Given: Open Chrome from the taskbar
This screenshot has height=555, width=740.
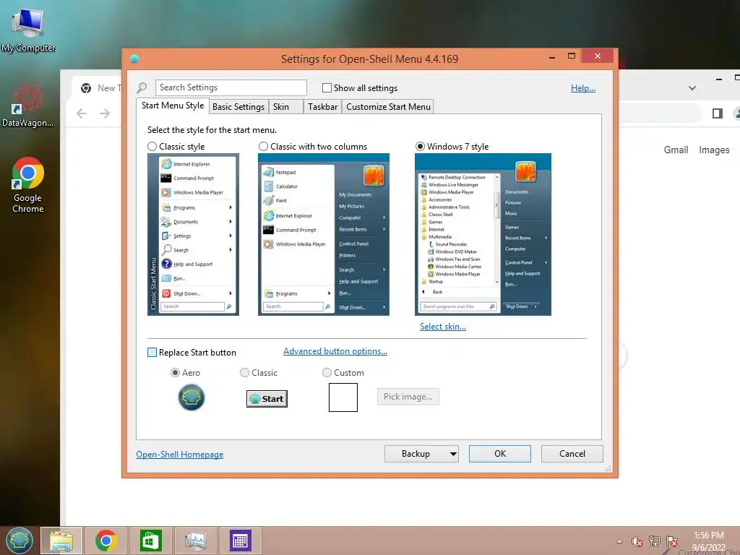Looking at the screenshot, I should click(106, 541).
